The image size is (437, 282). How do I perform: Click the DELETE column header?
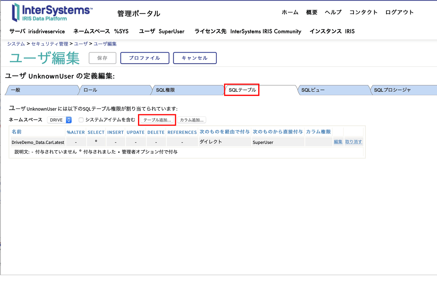point(156,132)
